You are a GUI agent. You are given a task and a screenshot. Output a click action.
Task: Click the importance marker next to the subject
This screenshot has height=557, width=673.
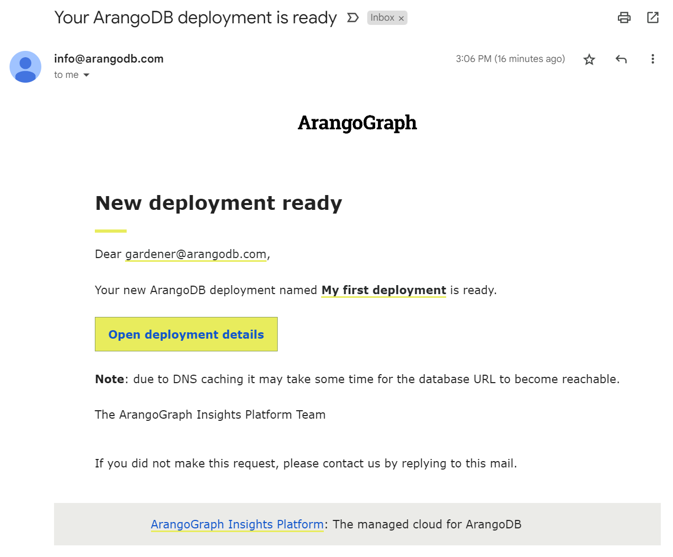[x=352, y=18]
